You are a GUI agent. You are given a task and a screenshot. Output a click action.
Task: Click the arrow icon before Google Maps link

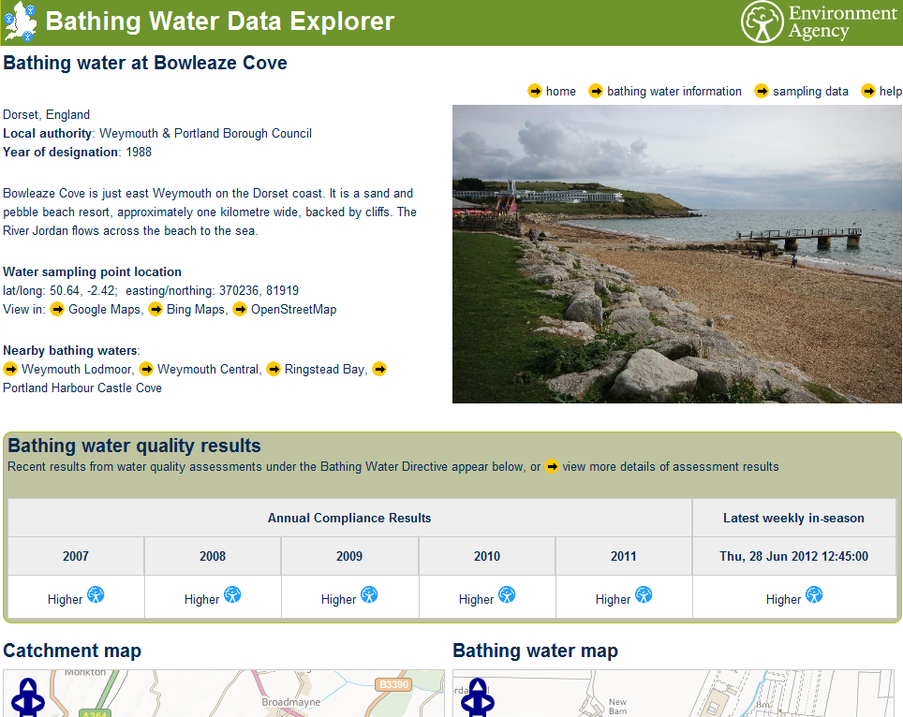pyautogui.click(x=58, y=309)
